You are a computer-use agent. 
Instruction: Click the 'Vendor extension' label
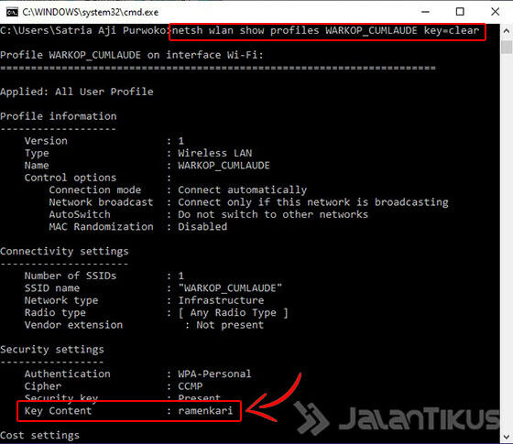[73, 325]
